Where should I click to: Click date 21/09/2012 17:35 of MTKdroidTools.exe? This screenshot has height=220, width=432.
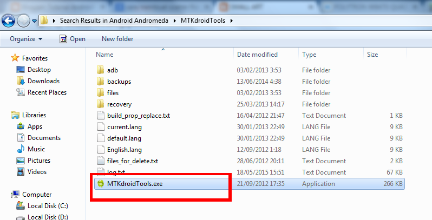(x=260, y=183)
